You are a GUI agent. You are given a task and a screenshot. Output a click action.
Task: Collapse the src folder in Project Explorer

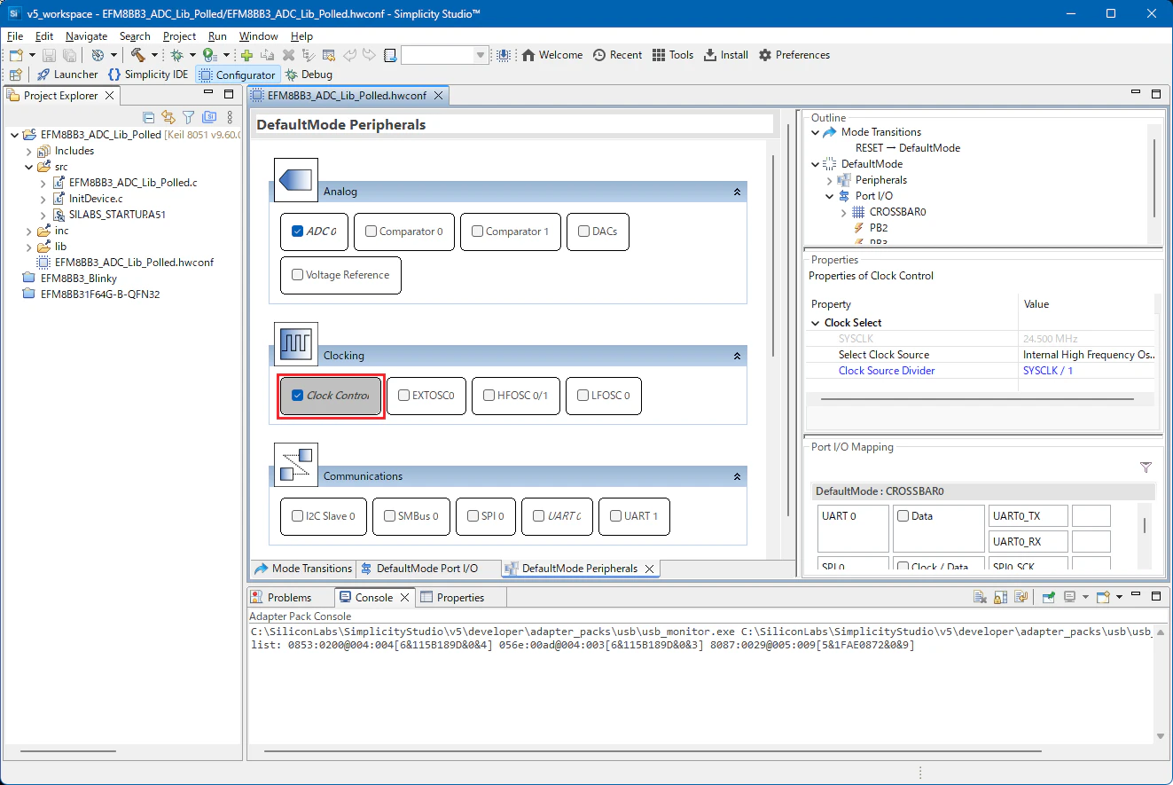pyautogui.click(x=29, y=167)
